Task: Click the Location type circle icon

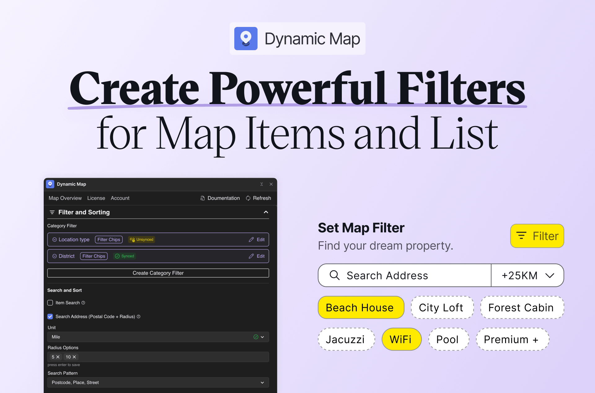Action: coord(55,240)
